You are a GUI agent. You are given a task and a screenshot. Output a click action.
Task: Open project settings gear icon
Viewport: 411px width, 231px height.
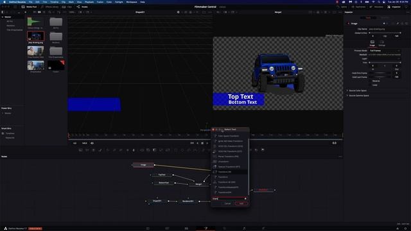click(405, 228)
